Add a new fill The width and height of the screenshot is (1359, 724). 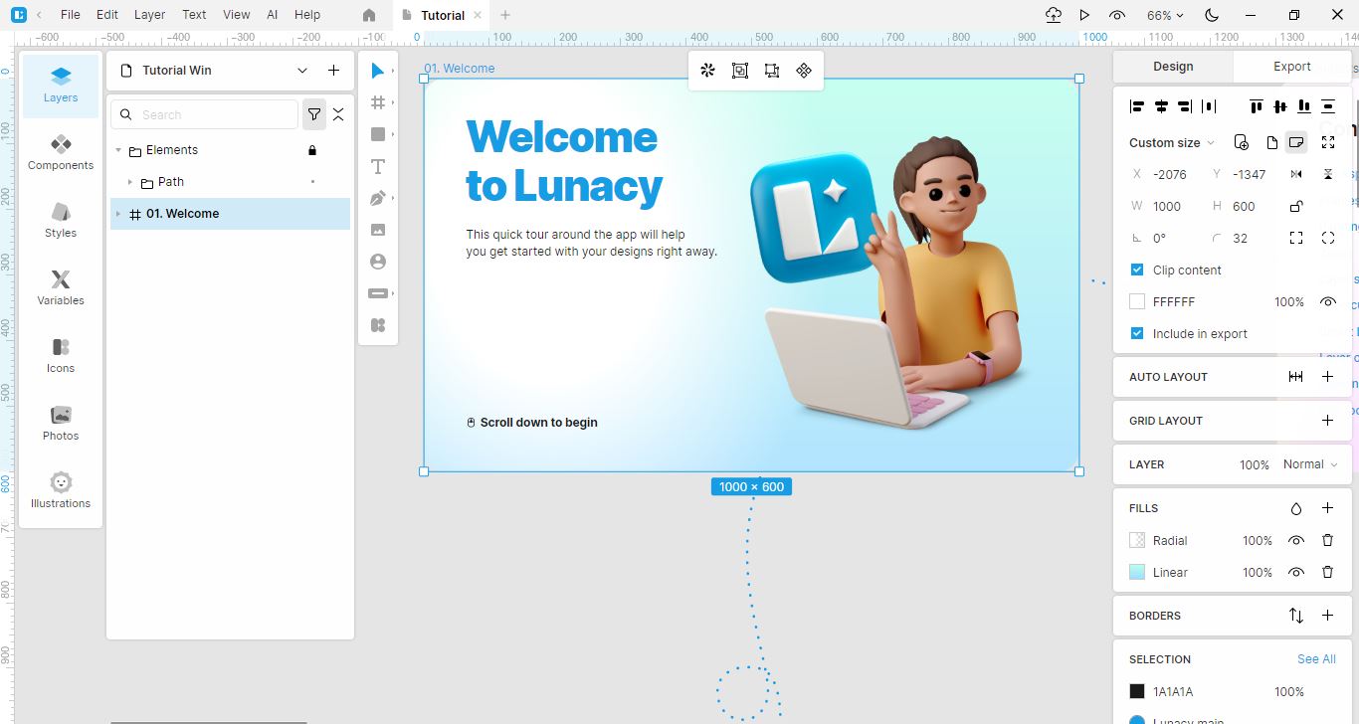coord(1327,508)
